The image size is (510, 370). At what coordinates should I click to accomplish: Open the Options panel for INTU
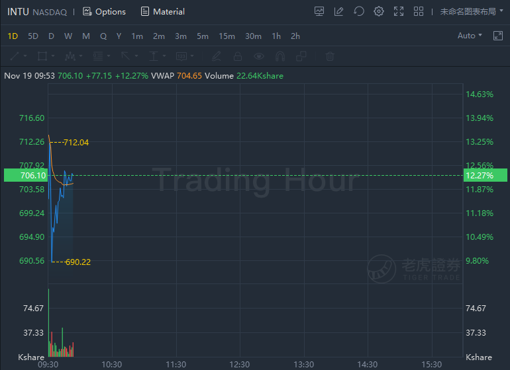tap(105, 12)
